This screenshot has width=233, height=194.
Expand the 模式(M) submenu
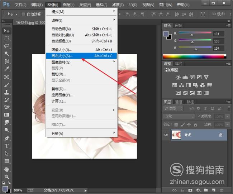81,12
